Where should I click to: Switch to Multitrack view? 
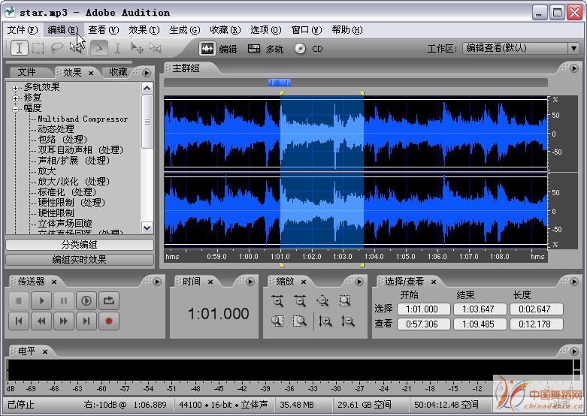pyautogui.click(x=265, y=49)
